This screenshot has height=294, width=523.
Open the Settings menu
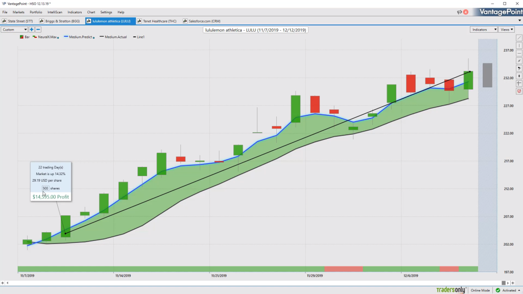pos(106,12)
